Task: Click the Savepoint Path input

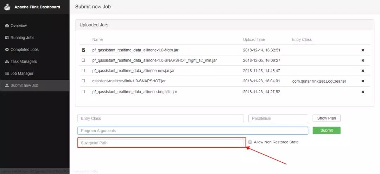Action: point(161,143)
